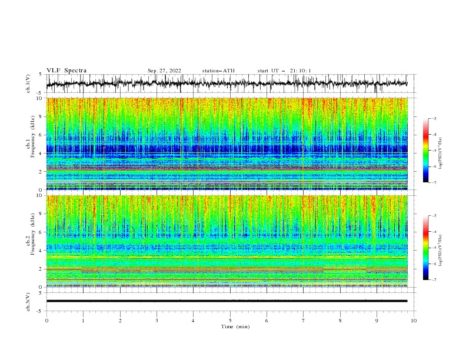Click the upper colorbar 'log(PSD)(V²/Hz)' label
Viewport: 466px width, 360px height.
coord(440,154)
